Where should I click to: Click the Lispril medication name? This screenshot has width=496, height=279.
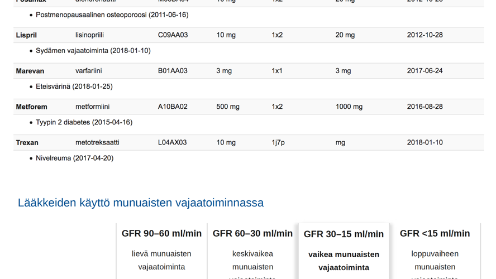pos(26,35)
